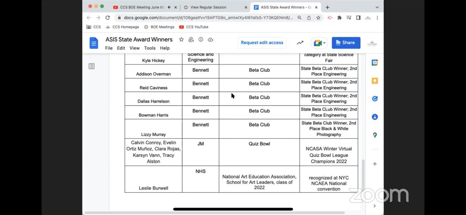The height and width of the screenshot is (215, 466).
Task: Open Google Tasks in the side panel
Action: click(375, 99)
